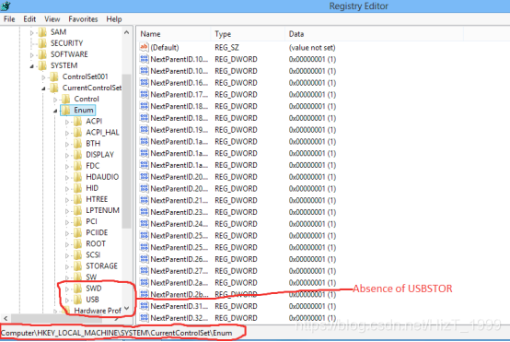The width and height of the screenshot is (510, 342).
Task: Collapse the SYSTEM key
Action: 32,66
